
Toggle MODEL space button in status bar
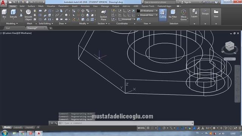141,128
